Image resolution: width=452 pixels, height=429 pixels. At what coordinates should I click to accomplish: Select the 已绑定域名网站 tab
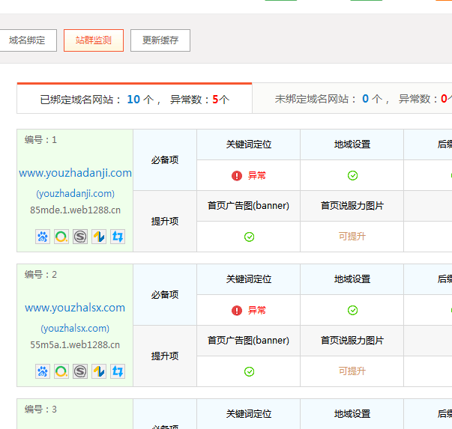point(134,99)
